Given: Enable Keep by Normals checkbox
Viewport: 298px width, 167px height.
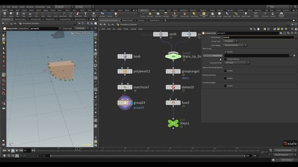Looking at the screenshot, I should [x=225, y=78].
